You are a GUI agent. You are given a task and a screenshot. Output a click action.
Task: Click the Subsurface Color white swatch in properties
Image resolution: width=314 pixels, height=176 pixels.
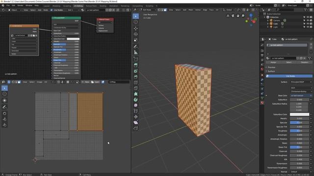tap(300, 114)
